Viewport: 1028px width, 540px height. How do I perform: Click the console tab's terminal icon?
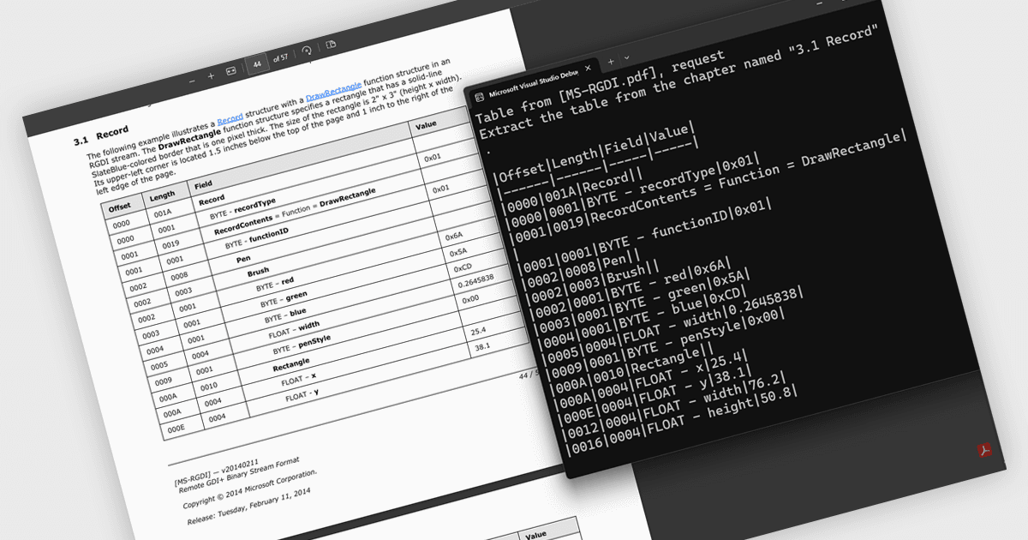(x=481, y=97)
